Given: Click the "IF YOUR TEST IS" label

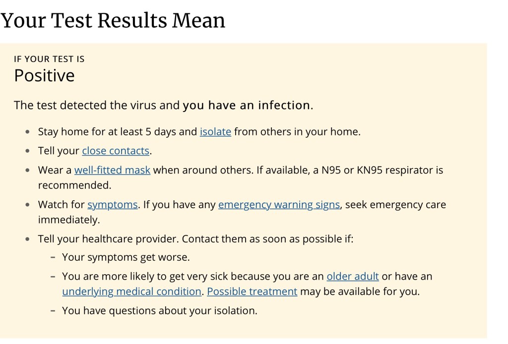Looking at the screenshot, I should tap(49, 59).
